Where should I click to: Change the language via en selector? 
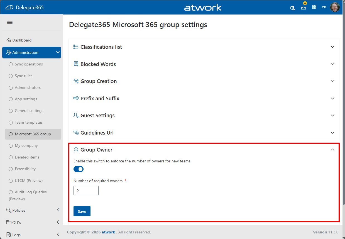click(324, 7)
